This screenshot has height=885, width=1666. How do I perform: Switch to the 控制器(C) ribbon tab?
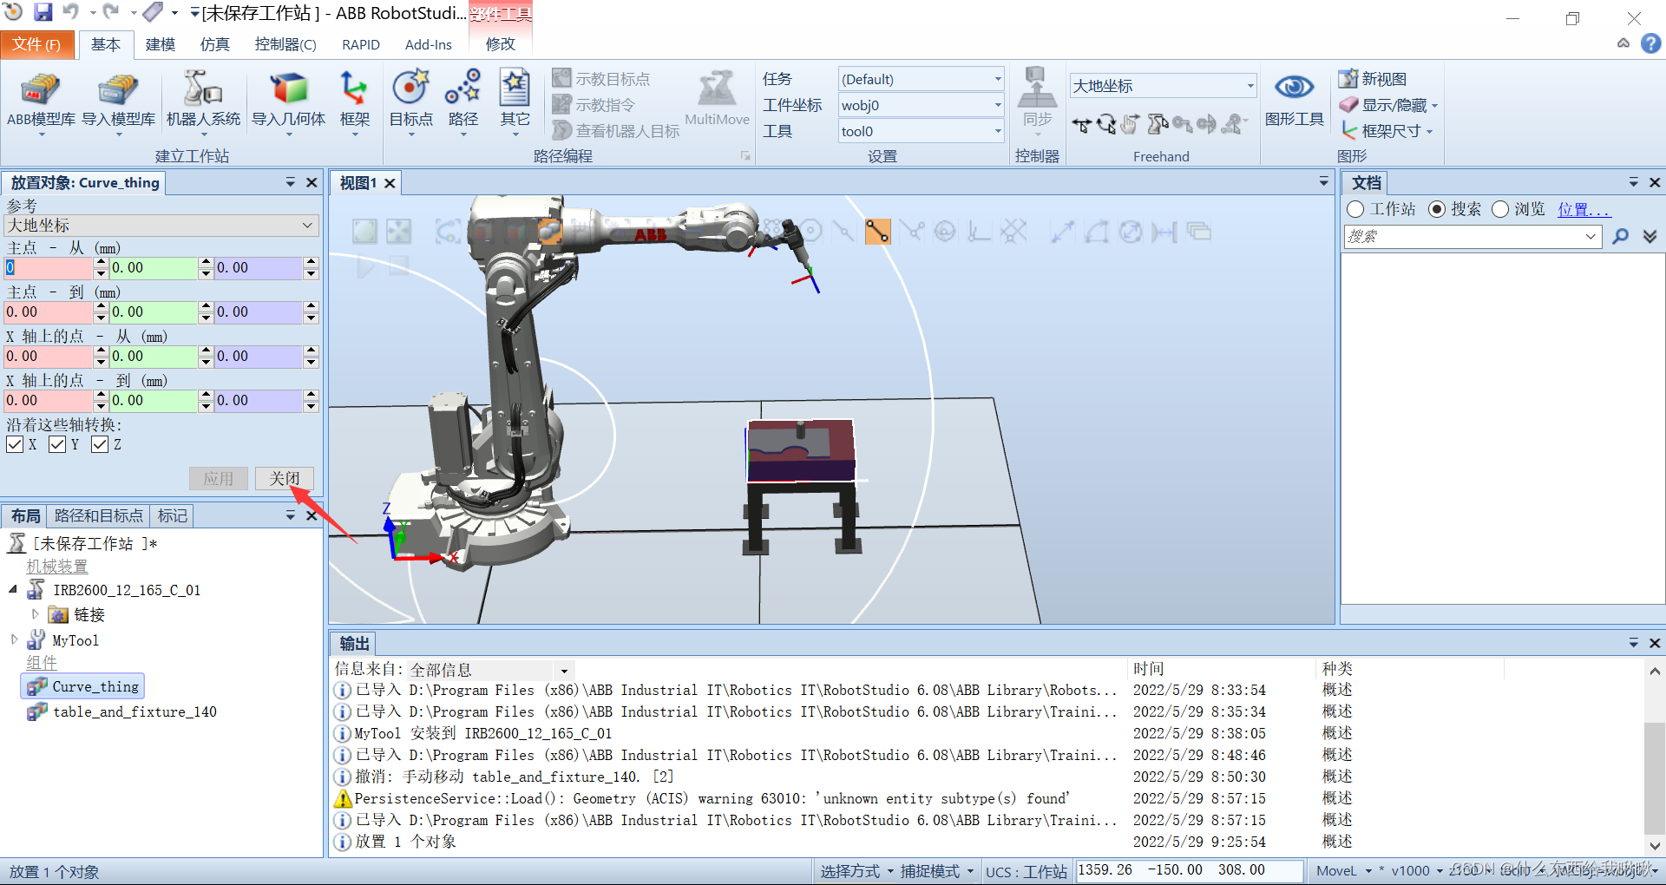pyautogui.click(x=285, y=44)
